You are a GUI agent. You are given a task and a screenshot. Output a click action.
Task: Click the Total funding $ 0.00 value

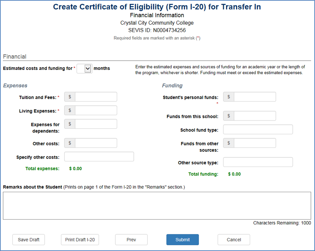[234, 174]
